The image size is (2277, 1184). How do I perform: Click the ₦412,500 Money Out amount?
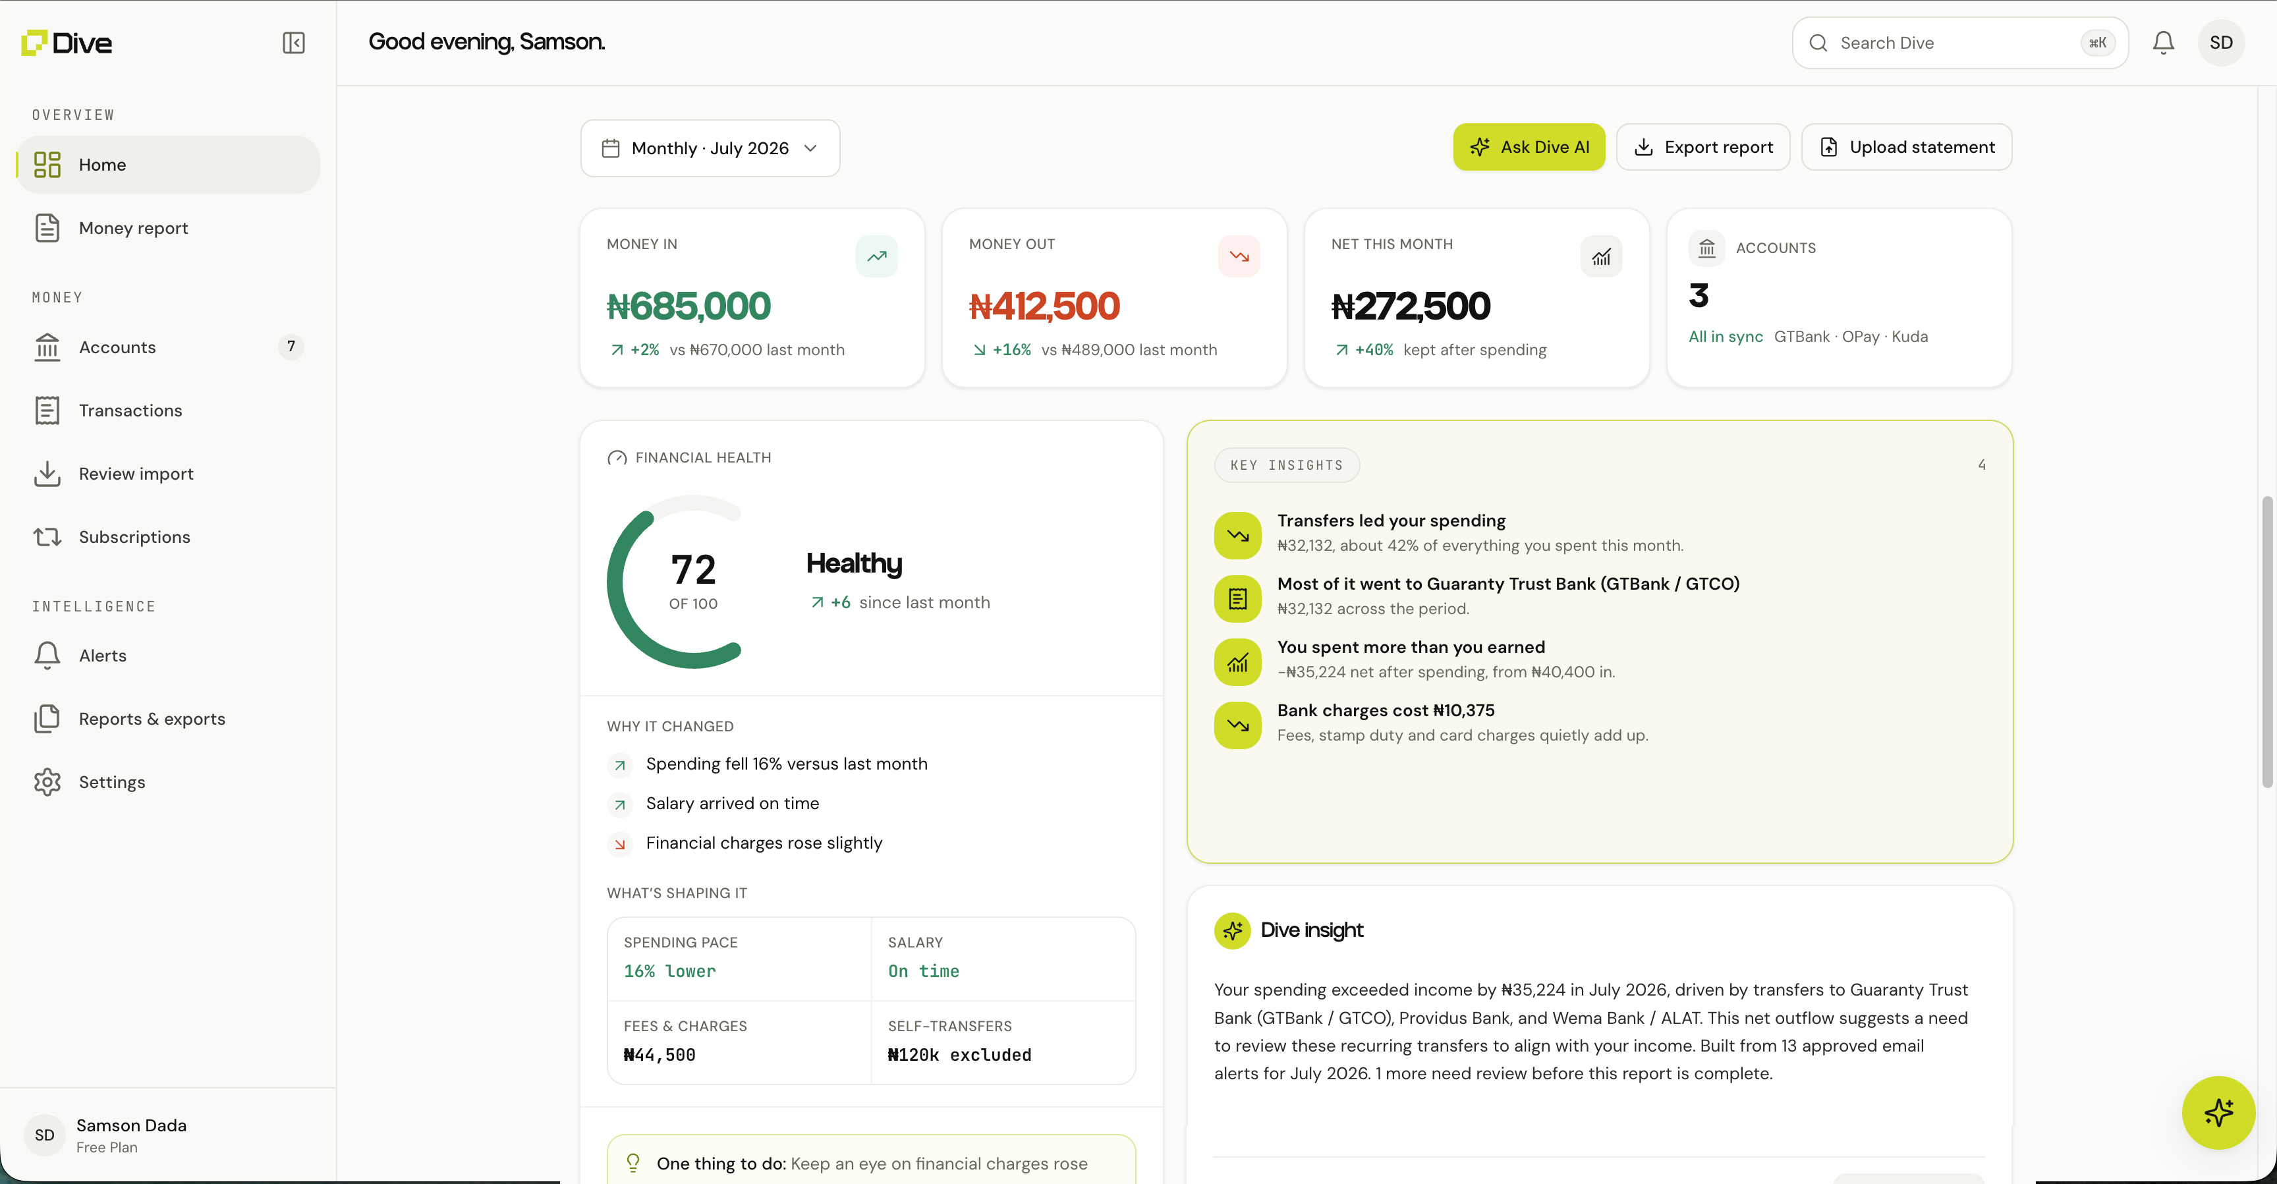click(x=1044, y=306)
